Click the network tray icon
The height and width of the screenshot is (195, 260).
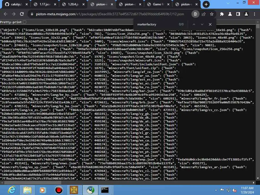pyautogui.click(x=228, y=190)
